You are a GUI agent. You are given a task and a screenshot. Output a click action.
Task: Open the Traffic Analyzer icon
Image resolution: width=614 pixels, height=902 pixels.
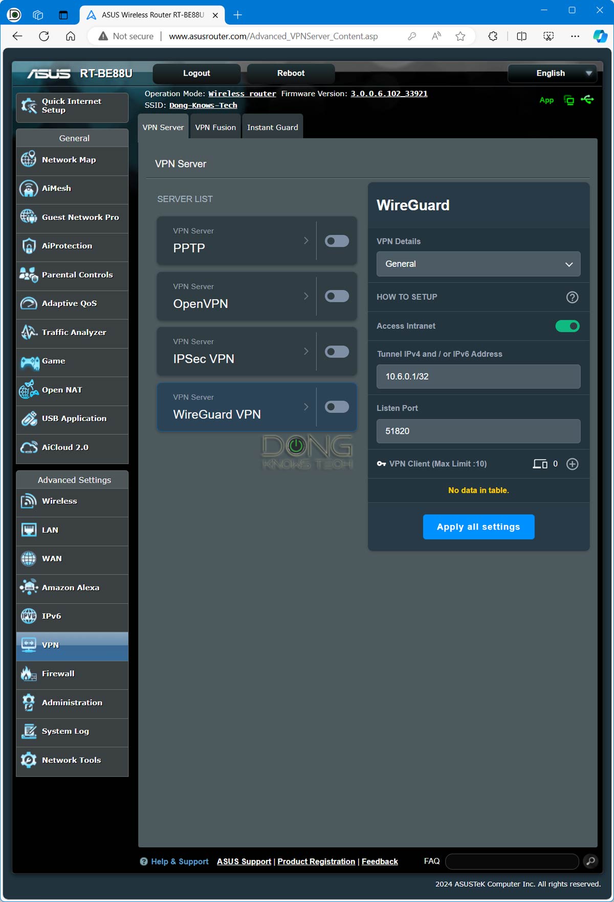29,332
